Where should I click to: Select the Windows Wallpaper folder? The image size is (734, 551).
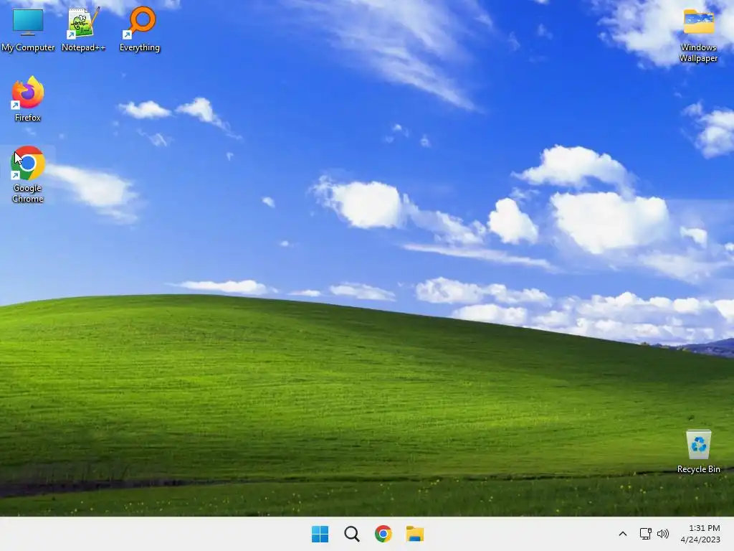tap(698, 36)
